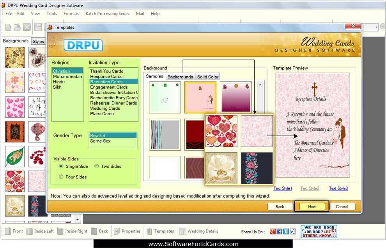Viewport: 386px width, 248px height.
Task: Open the Back card side icon
Action: [94, 231]
